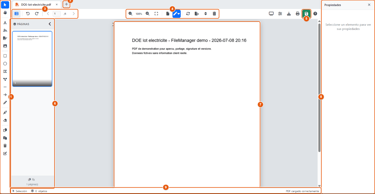Click the blank page icon in the top toolbar

point(168,13)
